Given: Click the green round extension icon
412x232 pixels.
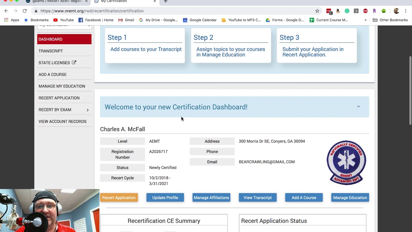Looking at the screenshot, I should 384,11.
